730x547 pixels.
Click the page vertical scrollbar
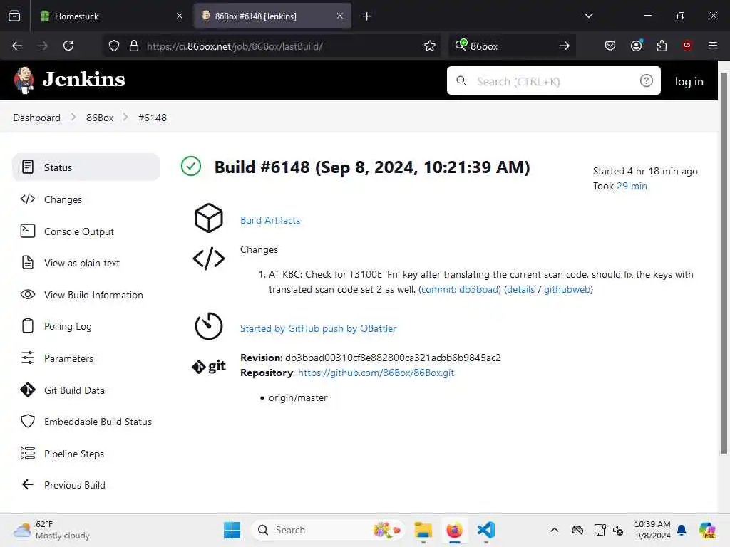[x=724, y=264]
